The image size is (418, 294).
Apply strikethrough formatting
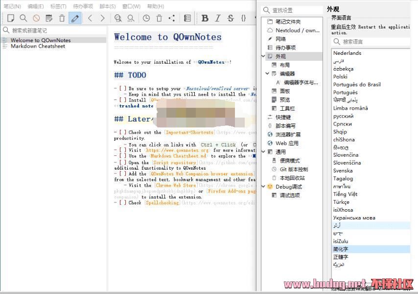[x=231, y=18]
